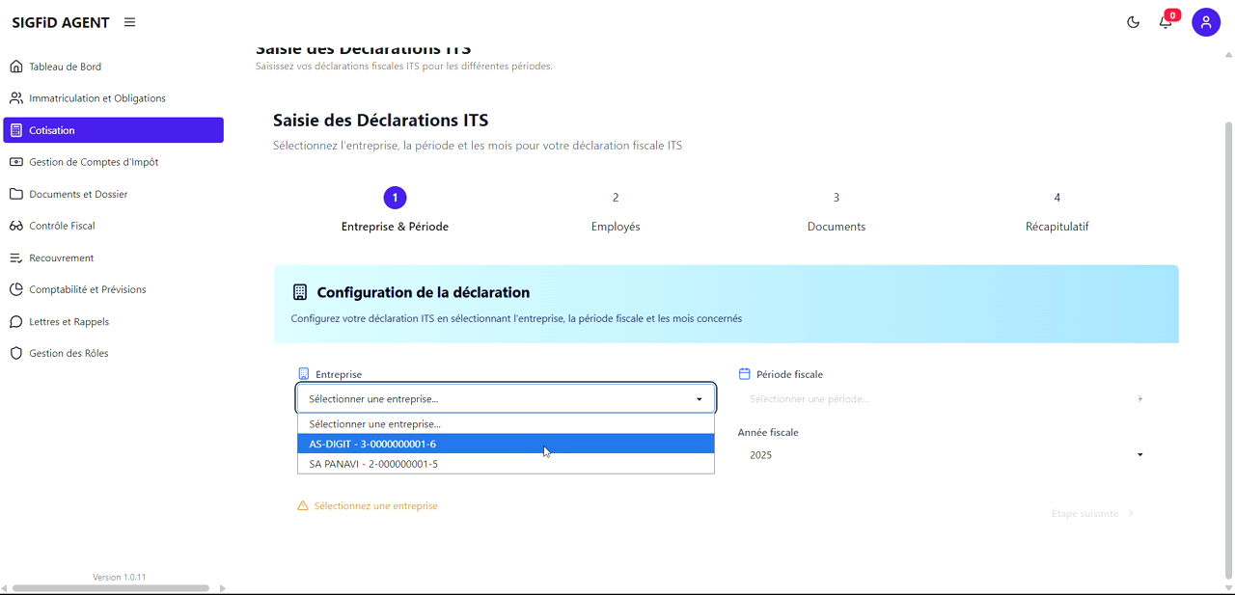1235x595 pixels.
Task: Click the Gestion de Comptes d'Impôt icon
Action: [x=15, y=161]
